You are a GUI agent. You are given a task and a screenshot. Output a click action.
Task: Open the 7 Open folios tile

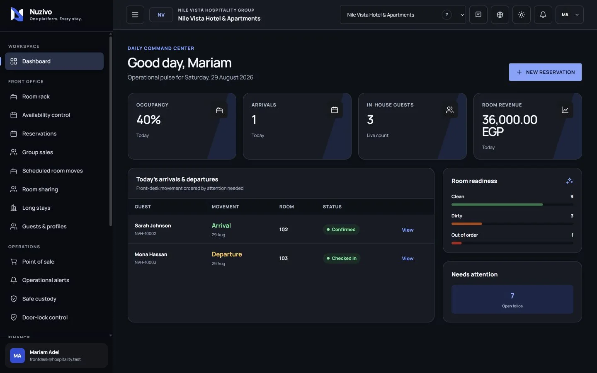pyautogui.click(x=512, y=299)
